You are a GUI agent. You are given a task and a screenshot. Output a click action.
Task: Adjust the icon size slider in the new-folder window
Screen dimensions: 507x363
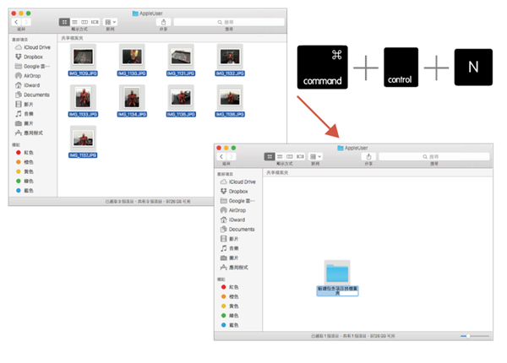tap(475, 336)
